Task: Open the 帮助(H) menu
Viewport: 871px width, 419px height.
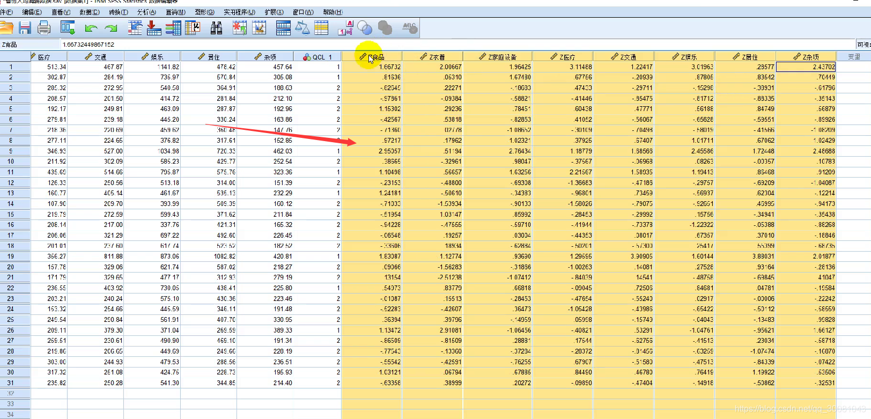Action: [x=333, y=12]
